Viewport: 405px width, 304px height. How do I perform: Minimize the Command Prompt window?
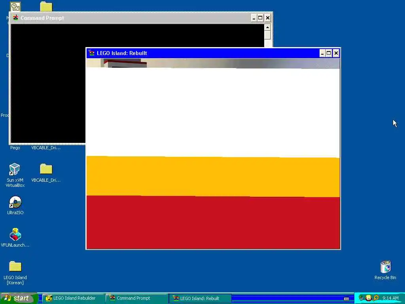pos(254,18)
